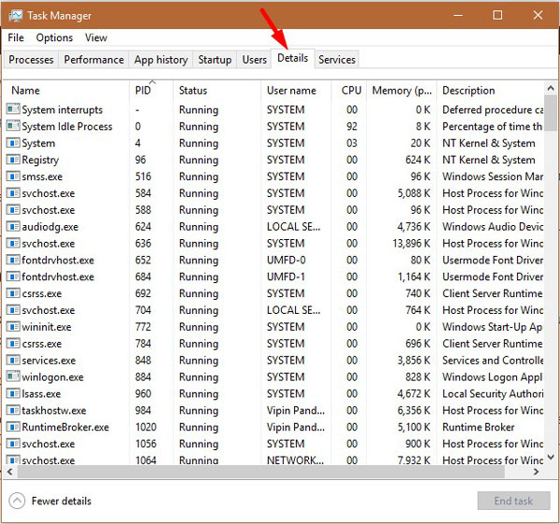Image resolution: width=560 pixels, height=524 pixels.
Task: Click user name UMFD-1
Action: (x=287, y=276)
